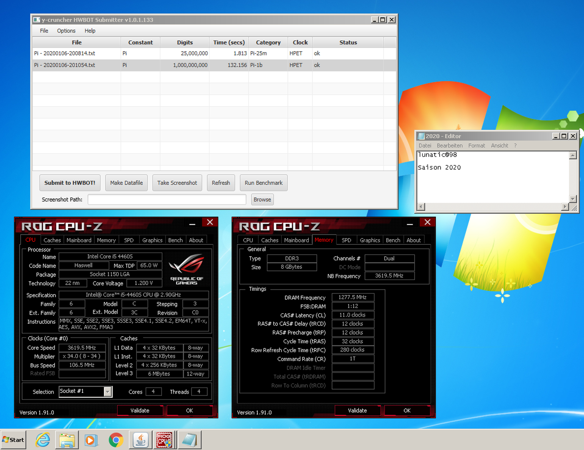Switch to Caches tab in left CPU-Z
The image size is (584, 450).
(x=52, y=240)
